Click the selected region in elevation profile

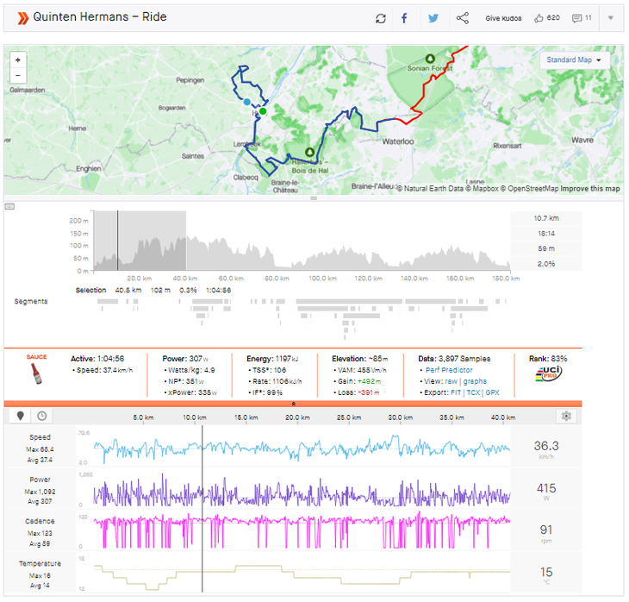140,241
